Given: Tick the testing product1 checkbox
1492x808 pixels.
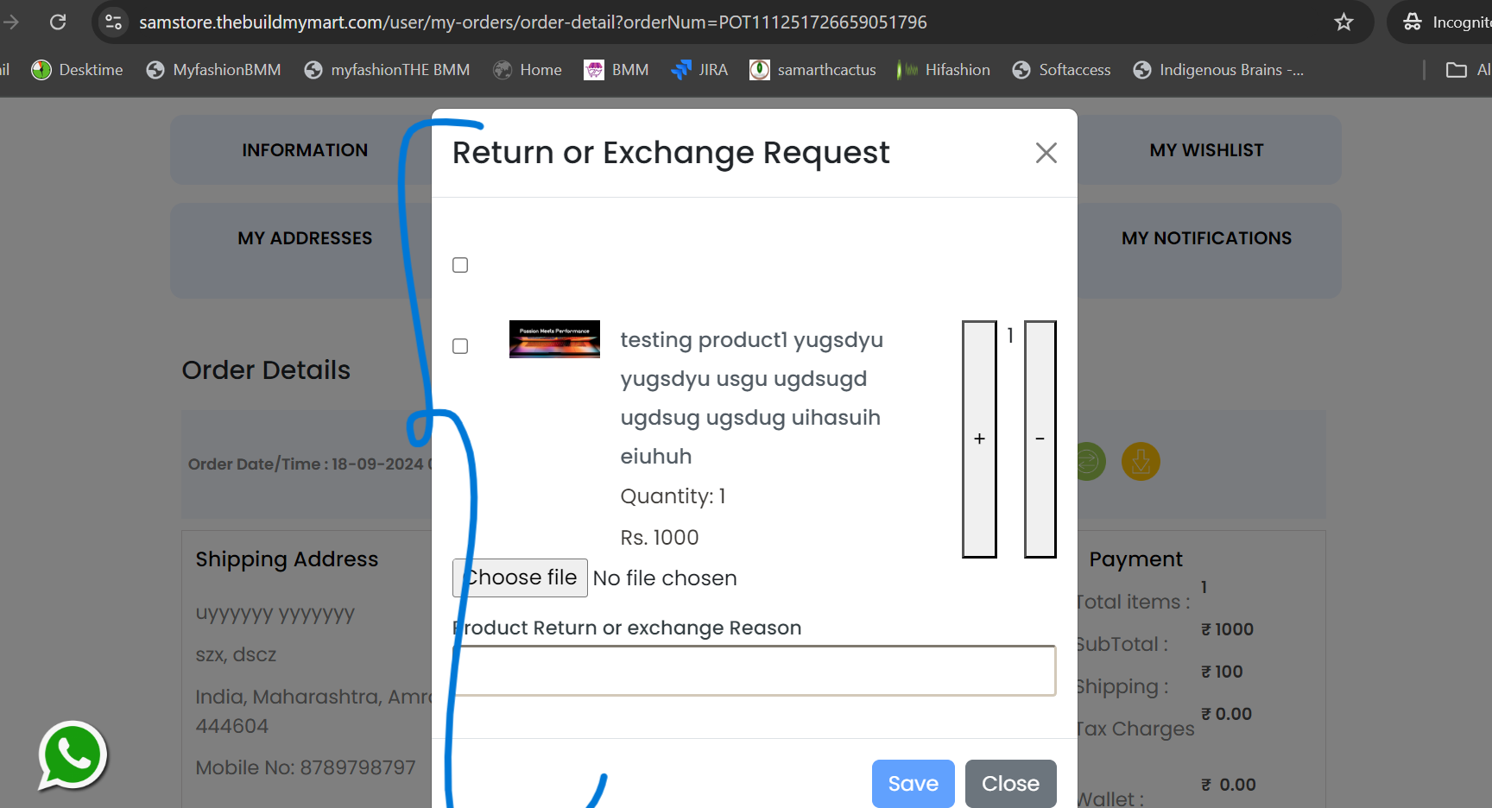Looking at the screenshot, I should pos(460,346).
